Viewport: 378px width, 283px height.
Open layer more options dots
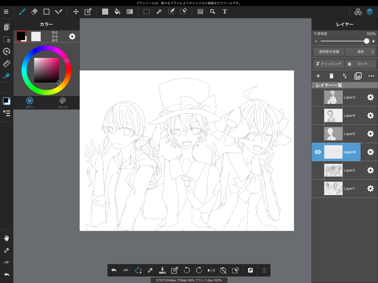coord(371,76)
